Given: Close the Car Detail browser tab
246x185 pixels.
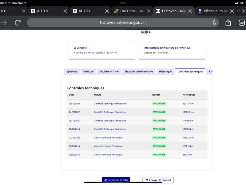Looking at the screenshot, I should [x=149, y=11].
